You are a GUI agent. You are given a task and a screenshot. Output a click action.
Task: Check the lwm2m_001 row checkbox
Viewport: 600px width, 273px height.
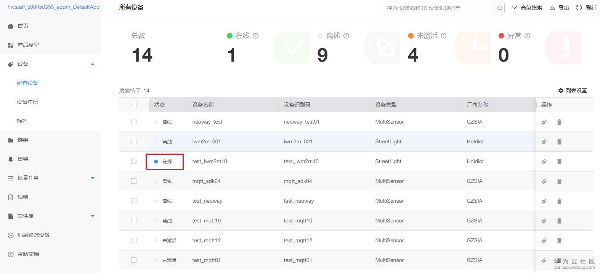pyautogui.click(x=134, y=141)
